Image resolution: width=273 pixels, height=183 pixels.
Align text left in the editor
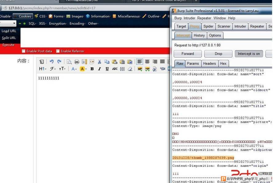coord(140,62)
